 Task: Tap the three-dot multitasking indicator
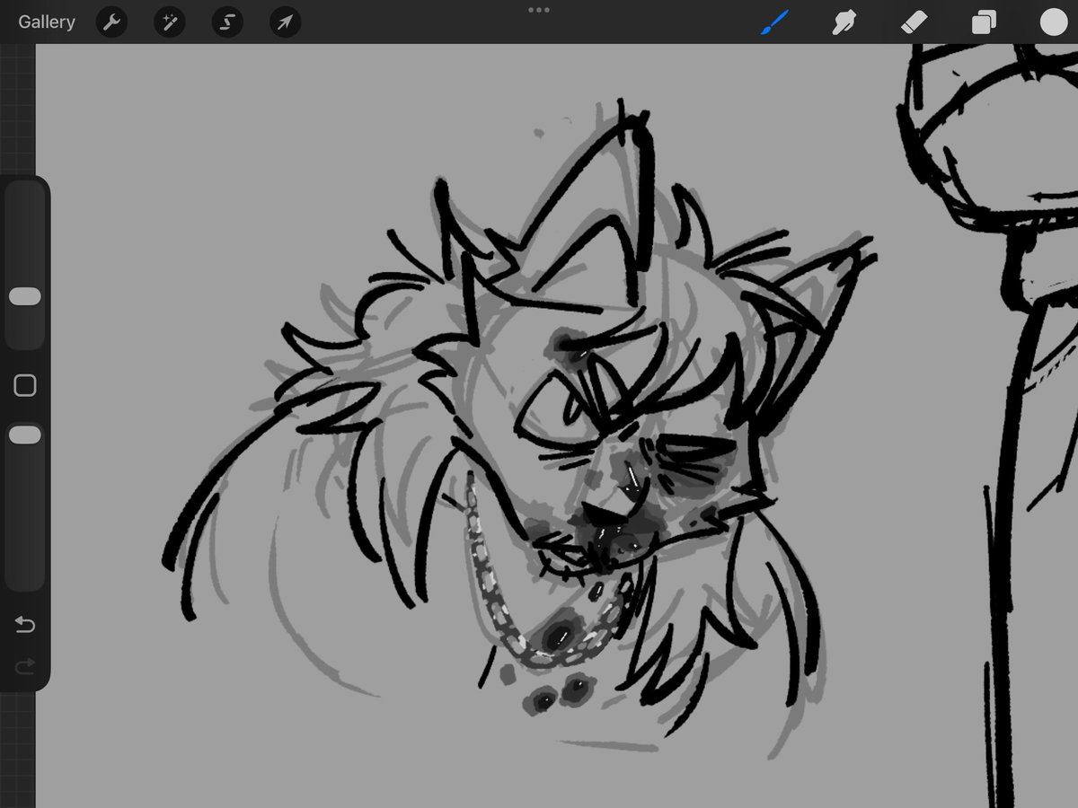tap(539, 10)
